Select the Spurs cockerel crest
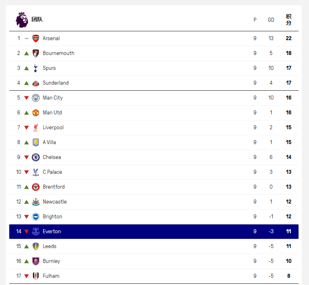 [x=36, y=68]
